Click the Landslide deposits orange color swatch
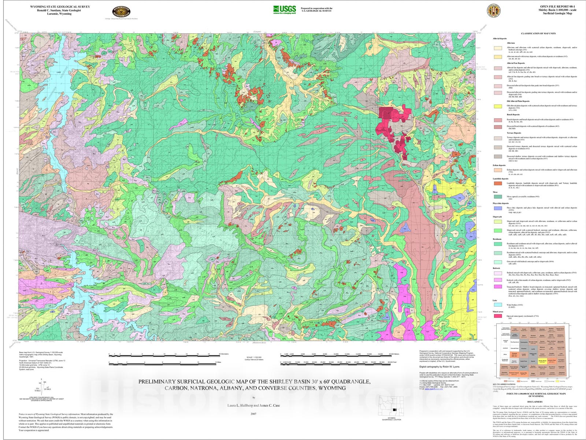The image size is (586, 440). pyautogui.click(x=498, y=183)
